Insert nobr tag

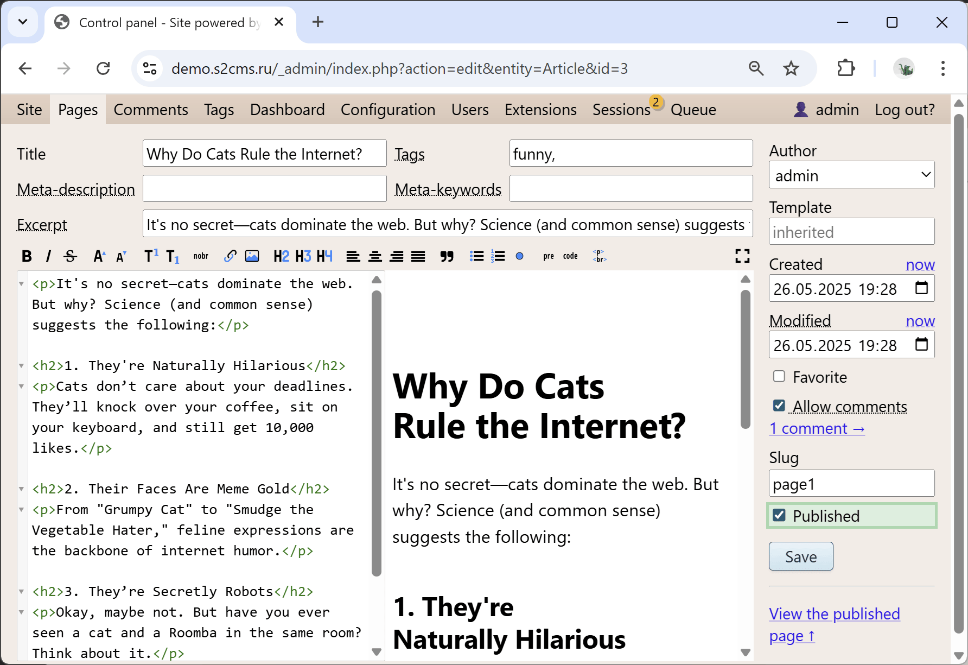pyautogui.click(x=201, y=256)
